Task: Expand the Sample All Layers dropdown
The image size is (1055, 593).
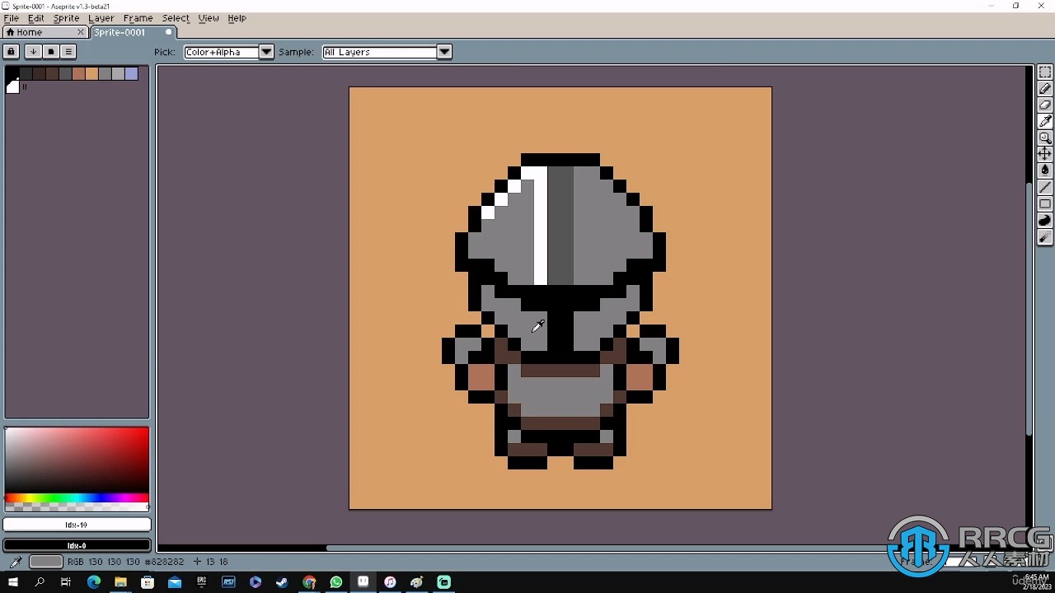Action: [x=444, y=52]
